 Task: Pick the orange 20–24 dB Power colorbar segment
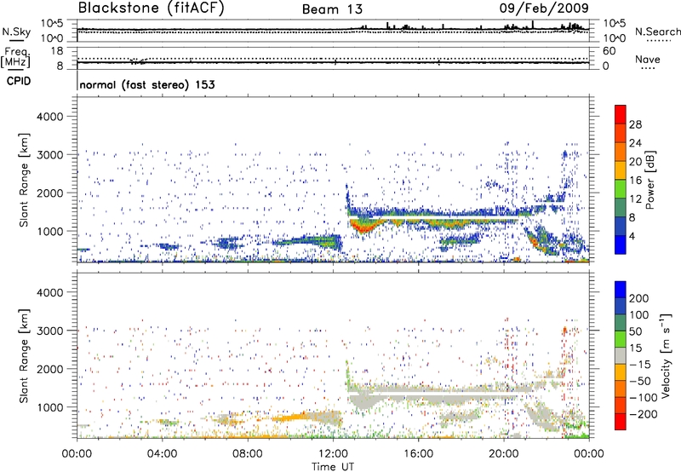tap(621, 152)
